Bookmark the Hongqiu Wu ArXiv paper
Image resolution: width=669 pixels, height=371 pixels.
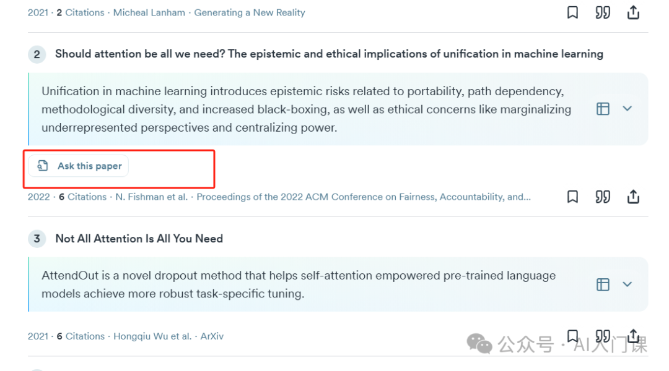(x=572, y=336)
